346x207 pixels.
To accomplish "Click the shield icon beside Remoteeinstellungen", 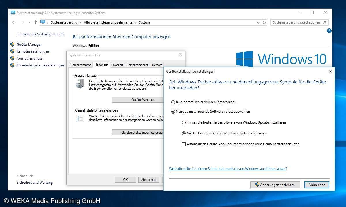I will pyautogui.click(x=12, y=51).
